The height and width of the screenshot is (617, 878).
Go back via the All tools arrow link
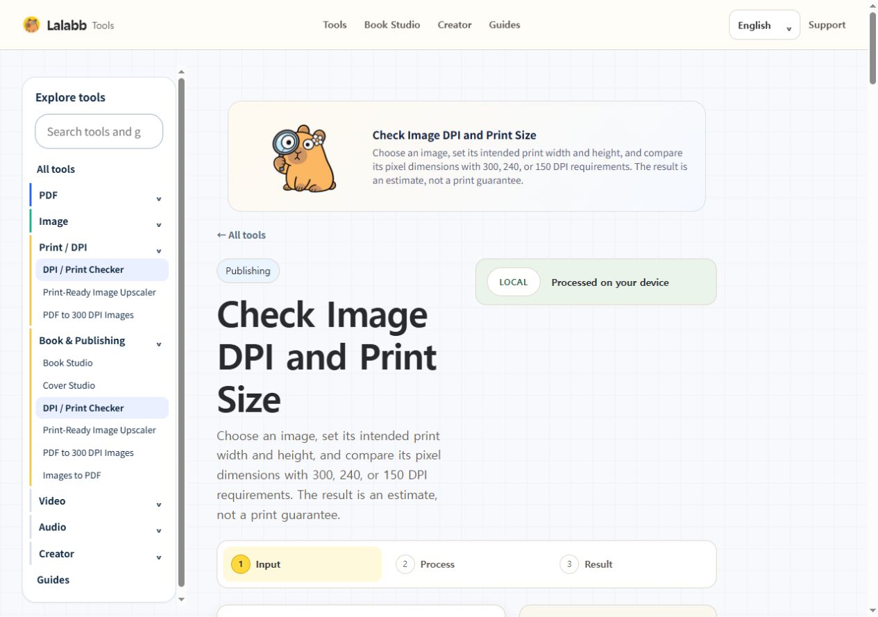[x=241, y=235]
